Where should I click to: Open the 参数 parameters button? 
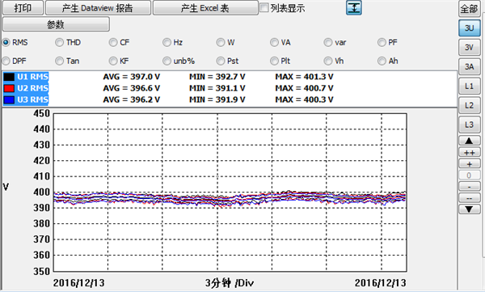(x=56, y=24)
